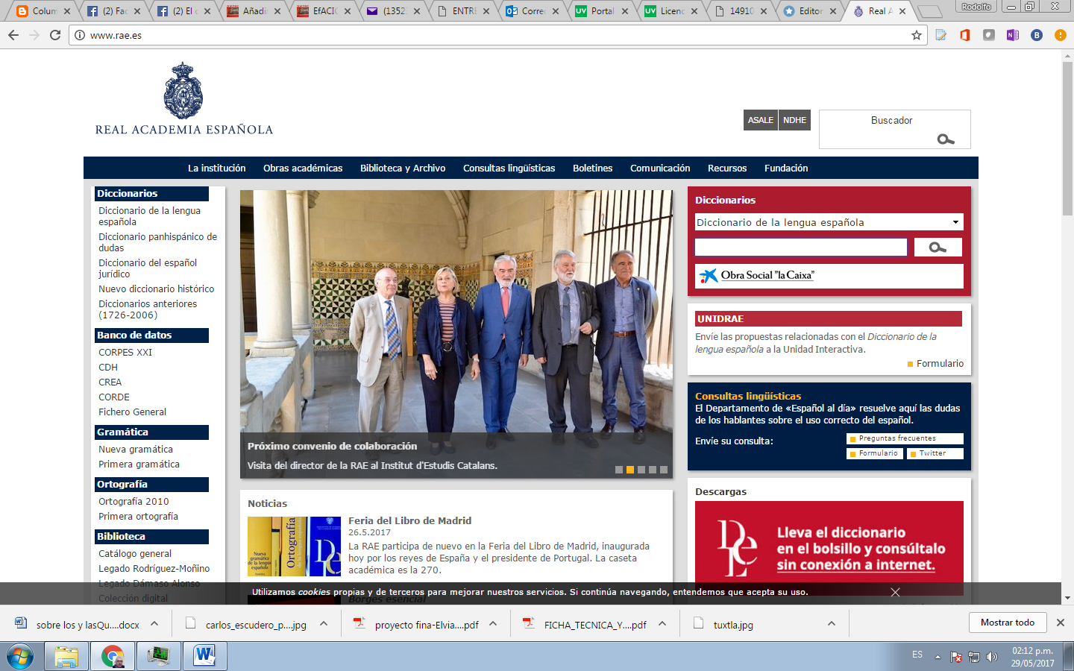Open the Consultas lingüísticas menu

[x=509, y=168]
